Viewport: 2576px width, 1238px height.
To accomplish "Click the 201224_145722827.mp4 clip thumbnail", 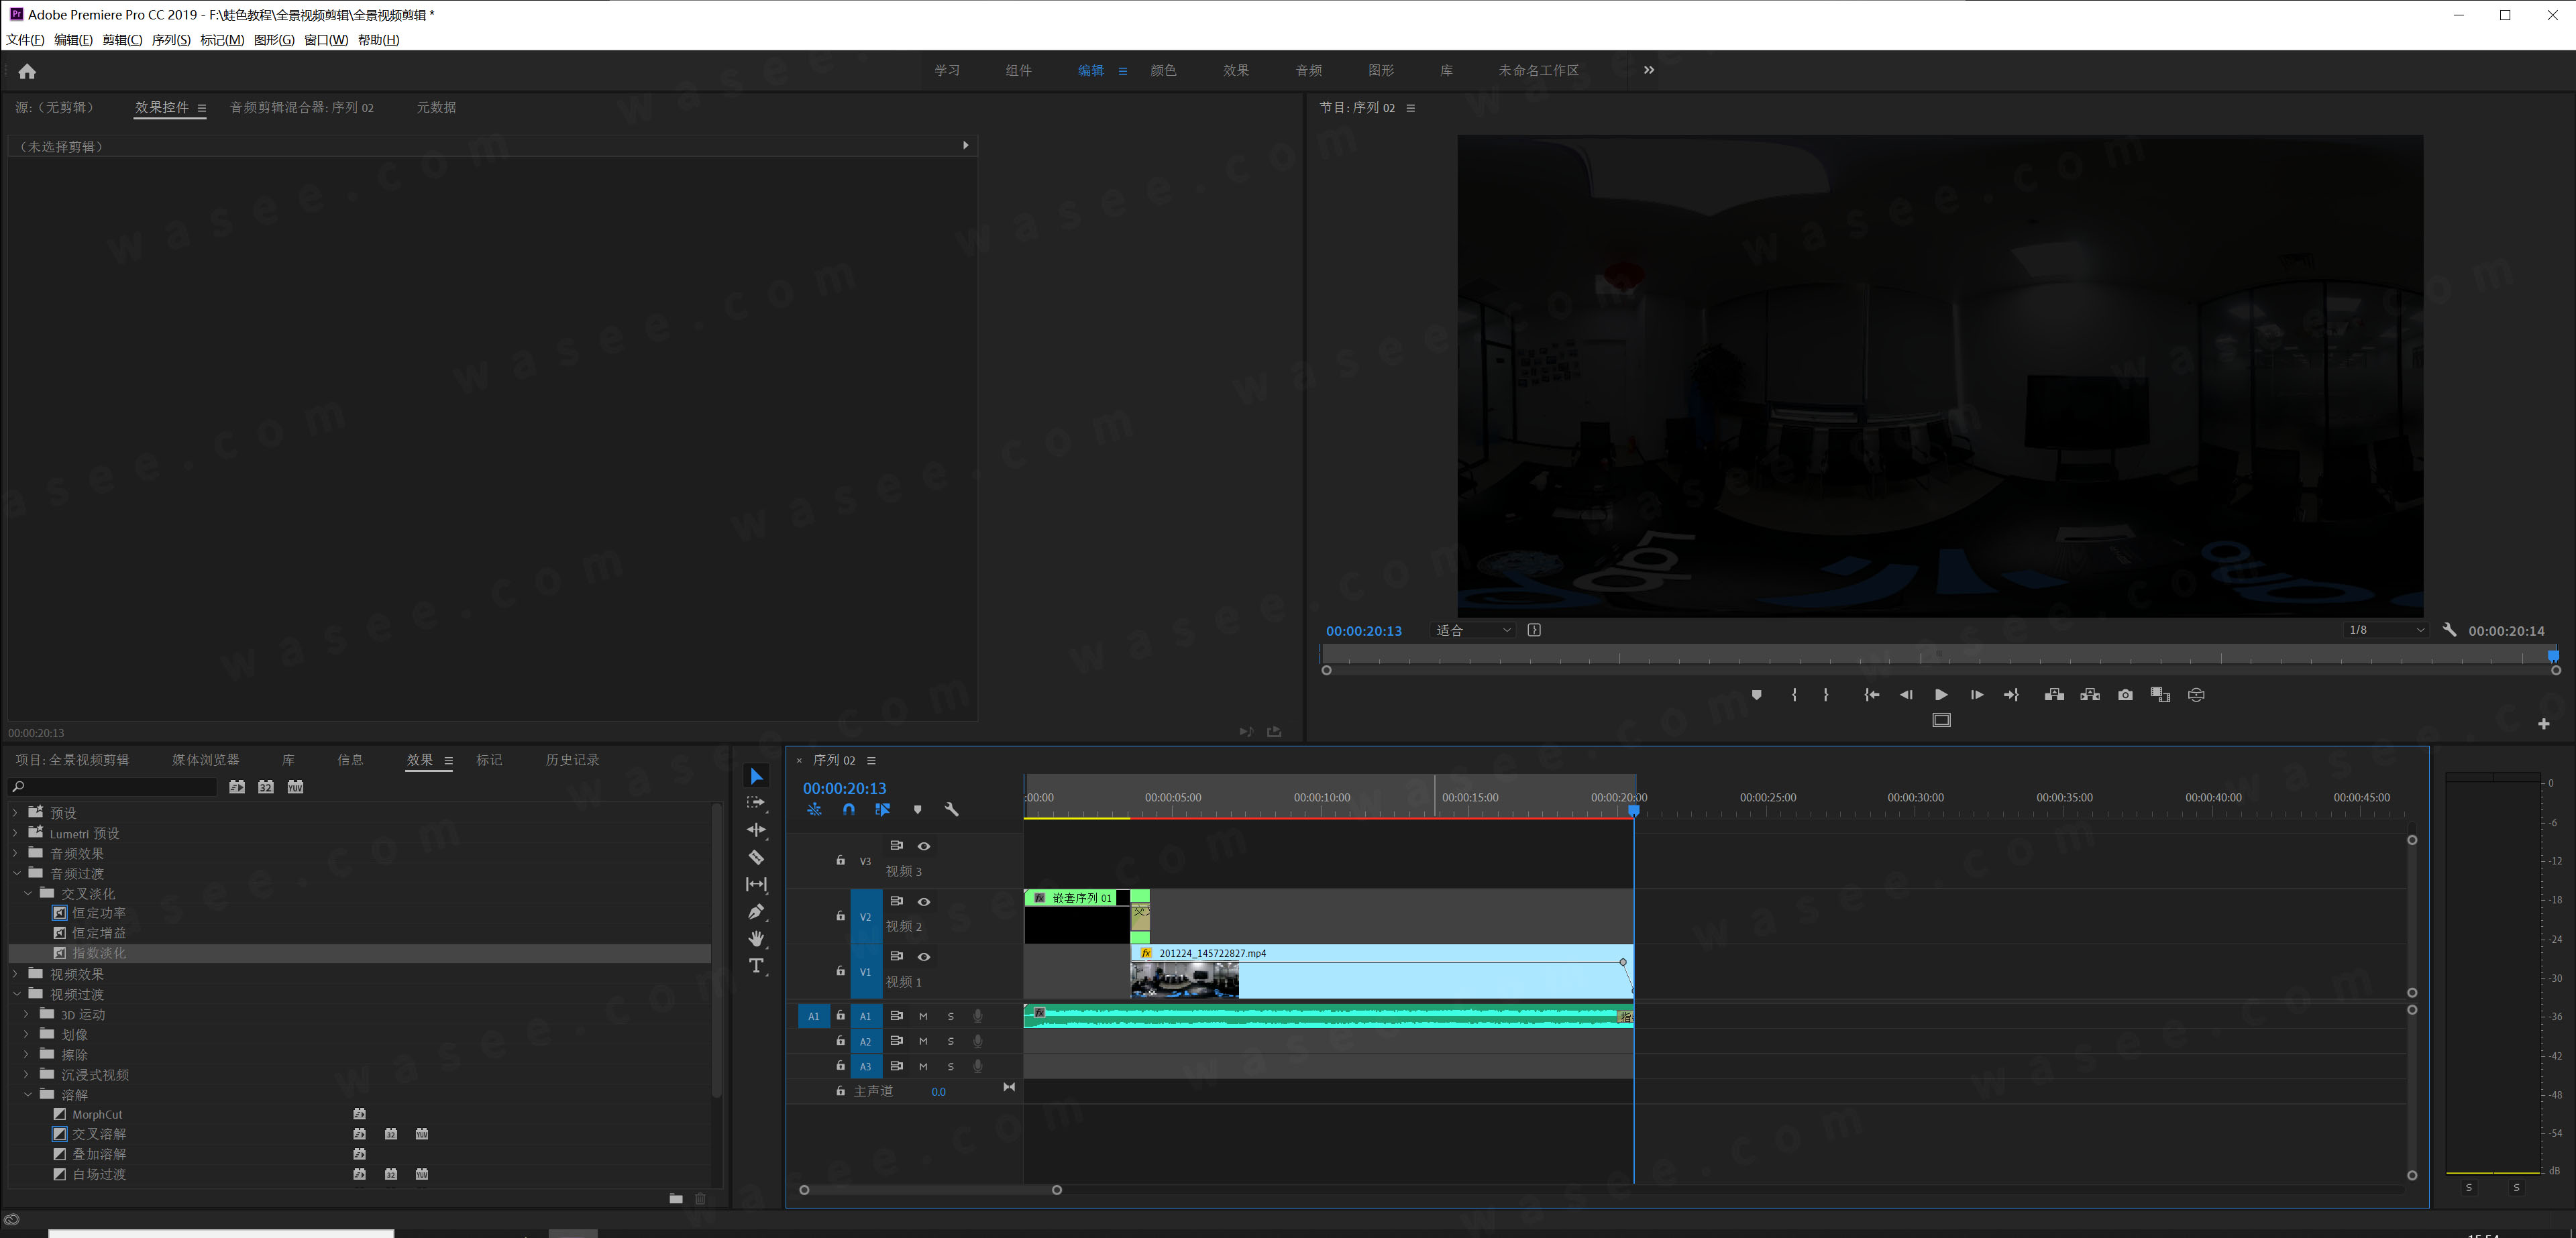I will pyautogui.click(x=1184, y=980).
